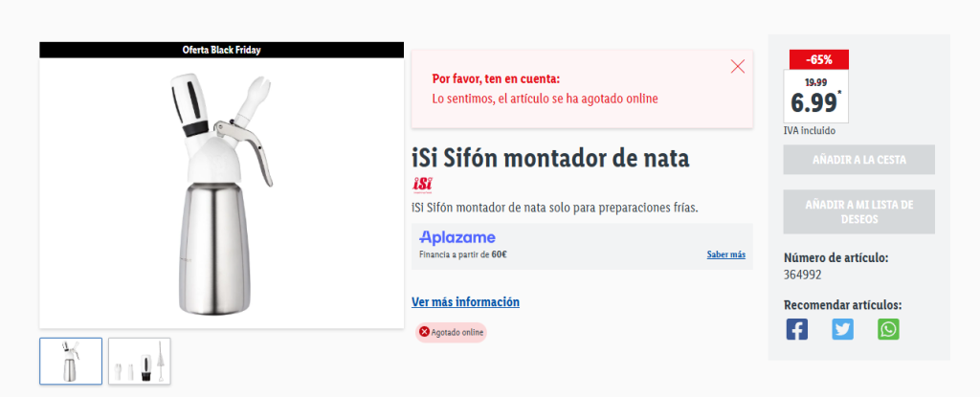
Task: Share product via WhatsApp
Action: [889, 329]
